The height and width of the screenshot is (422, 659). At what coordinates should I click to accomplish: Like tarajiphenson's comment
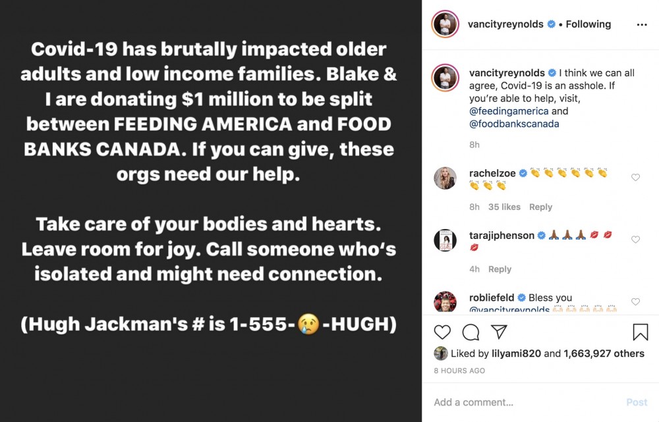635,240
